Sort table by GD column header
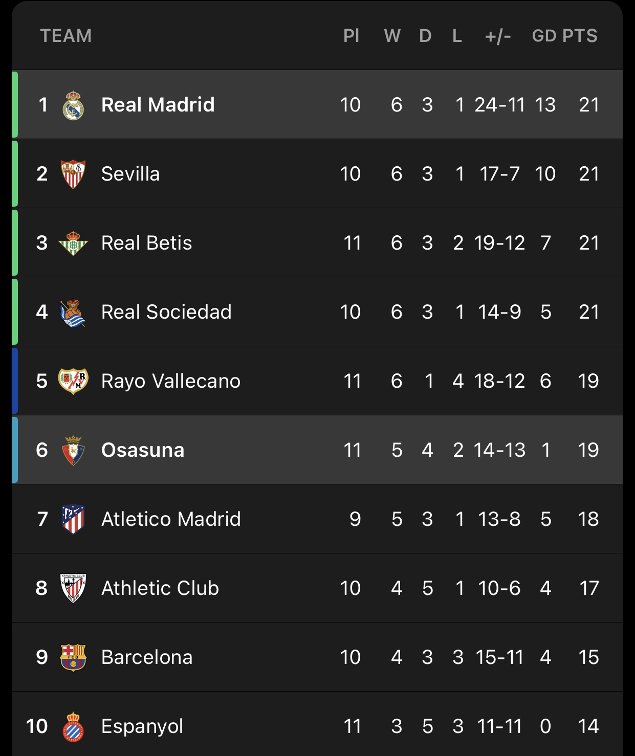Image resolution: width=635 pixels, height=756 pixels. (x=544, y=36)
